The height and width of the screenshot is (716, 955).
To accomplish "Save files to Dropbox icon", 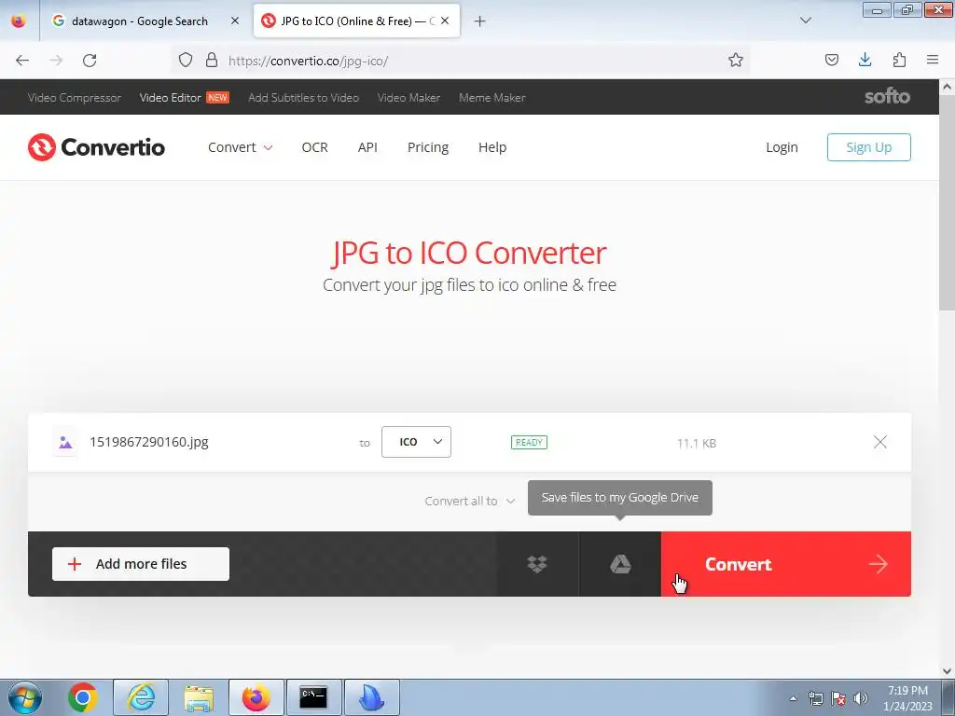I will pos(537,564).
